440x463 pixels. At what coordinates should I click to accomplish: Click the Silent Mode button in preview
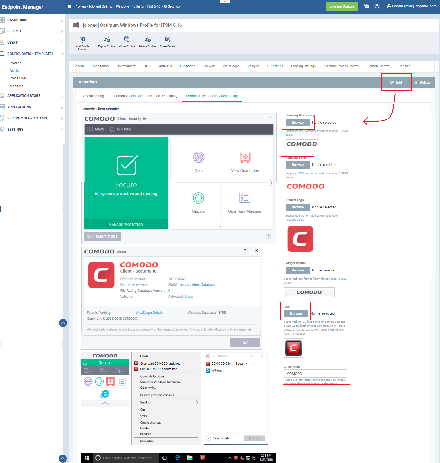(103, 237)
